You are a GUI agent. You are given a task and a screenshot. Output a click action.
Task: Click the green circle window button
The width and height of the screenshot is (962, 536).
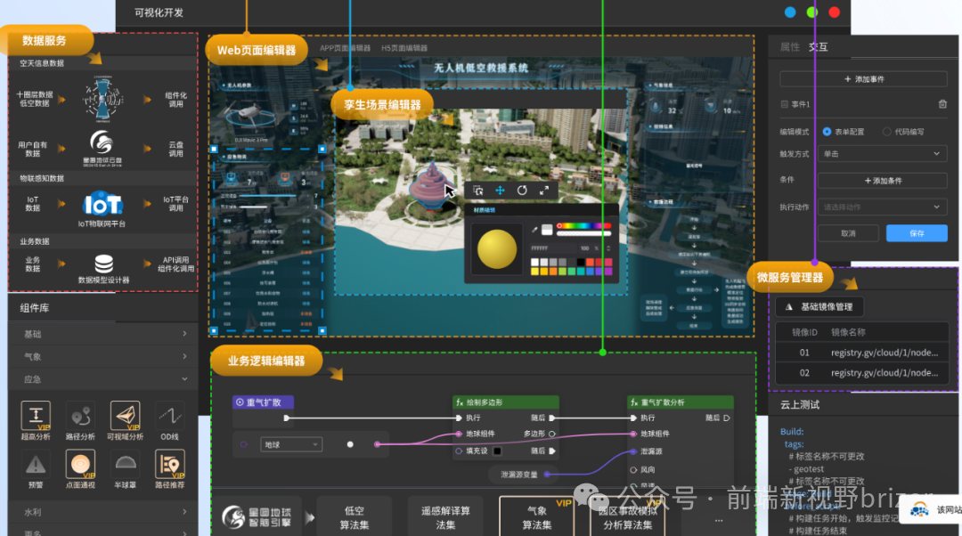click(811, 12)
